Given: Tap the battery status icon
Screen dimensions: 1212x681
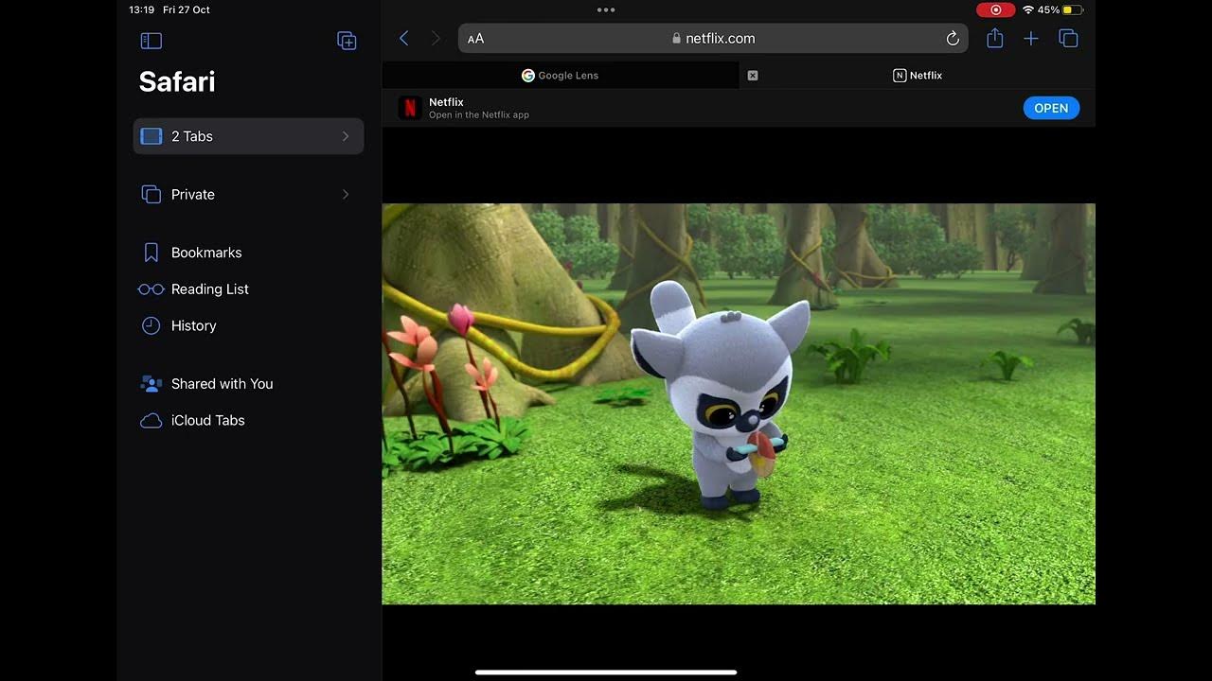Looking at the screenshot, I should click(x=1073, y=9).
